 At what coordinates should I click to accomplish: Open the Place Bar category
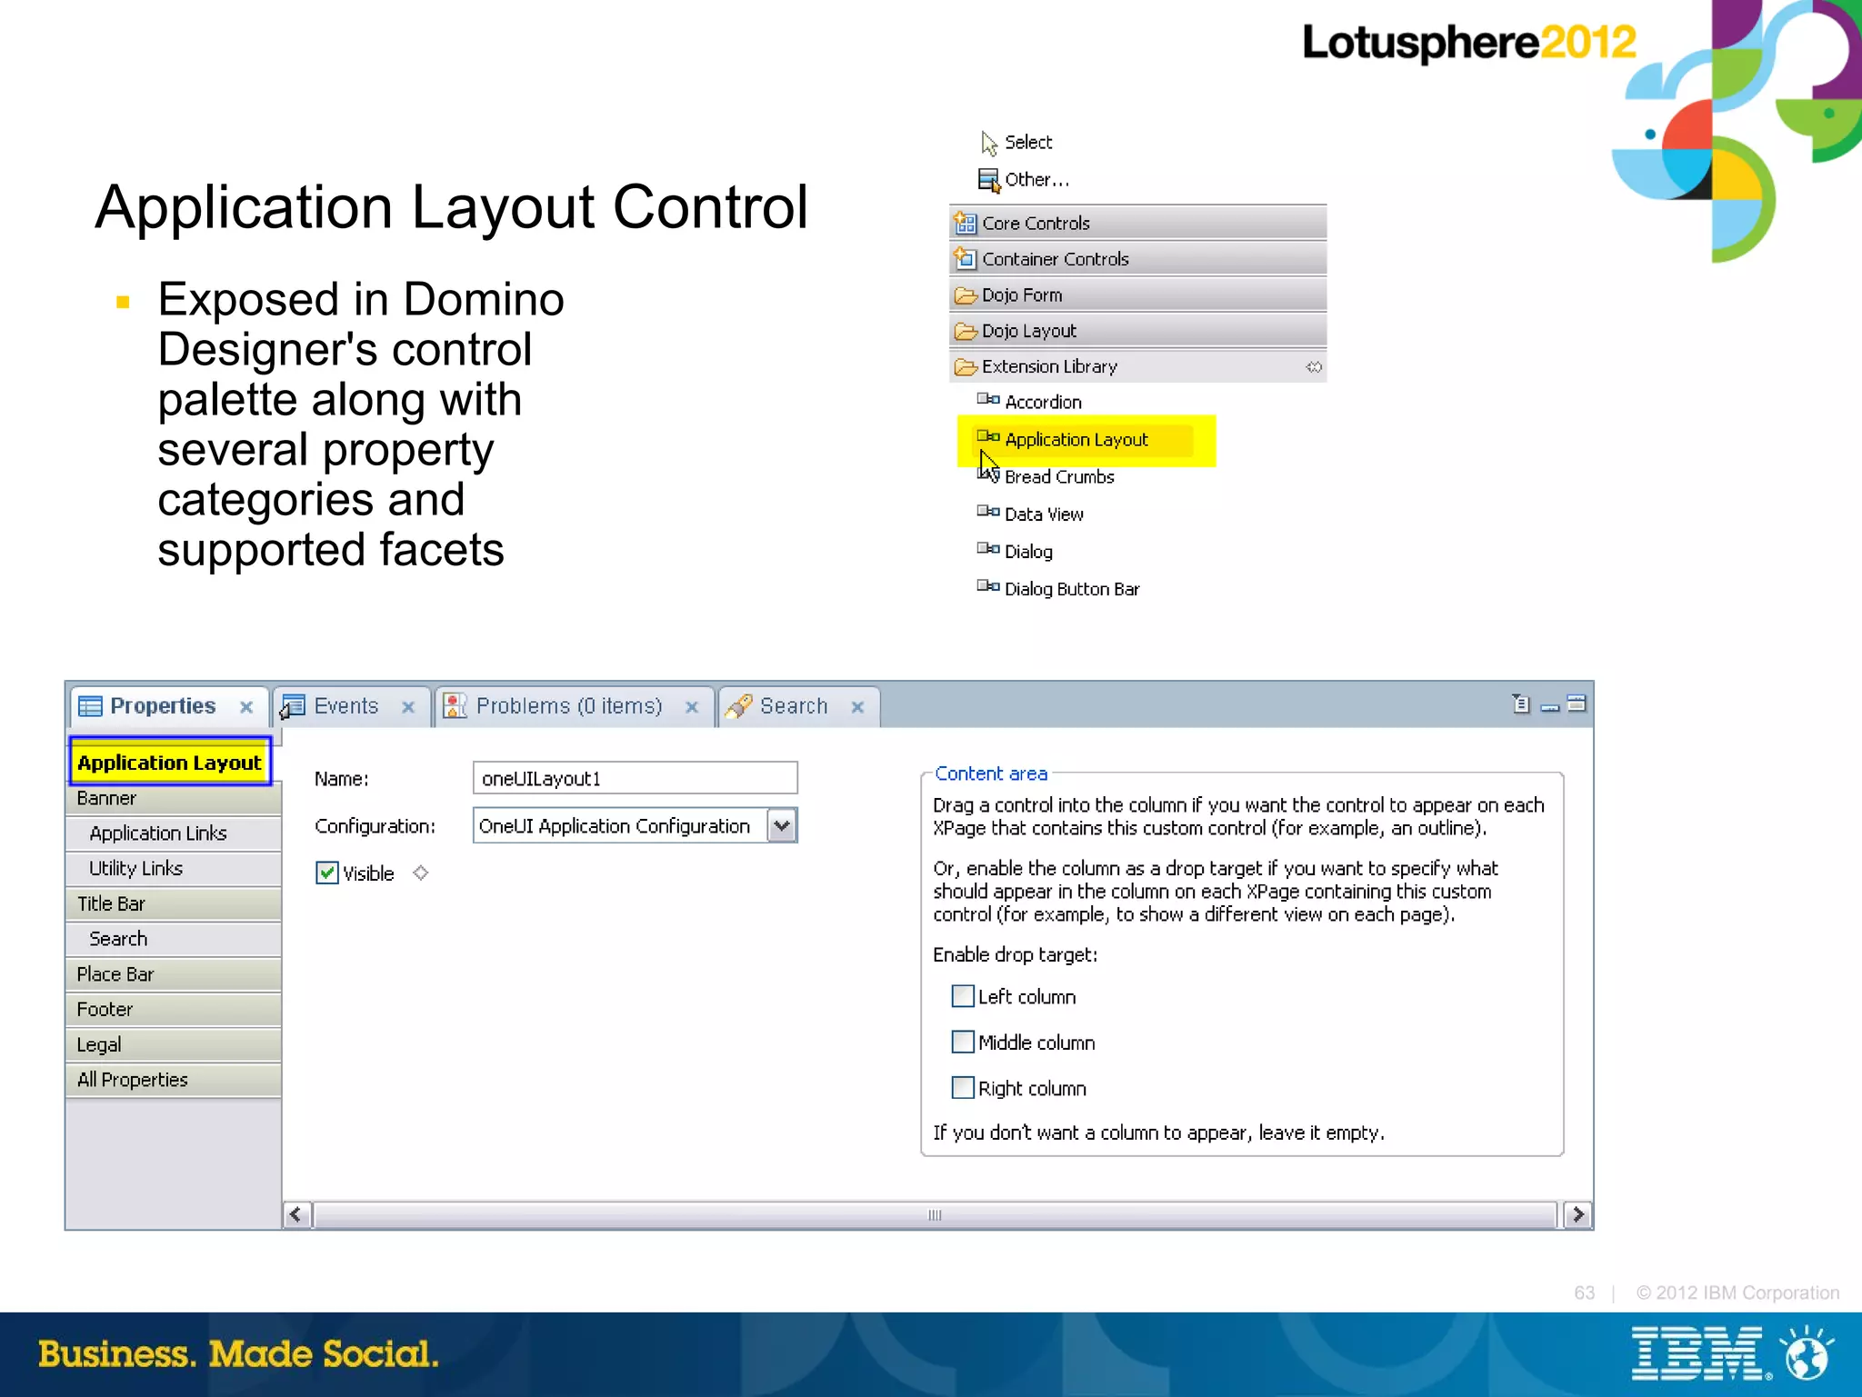pos(173,974)
